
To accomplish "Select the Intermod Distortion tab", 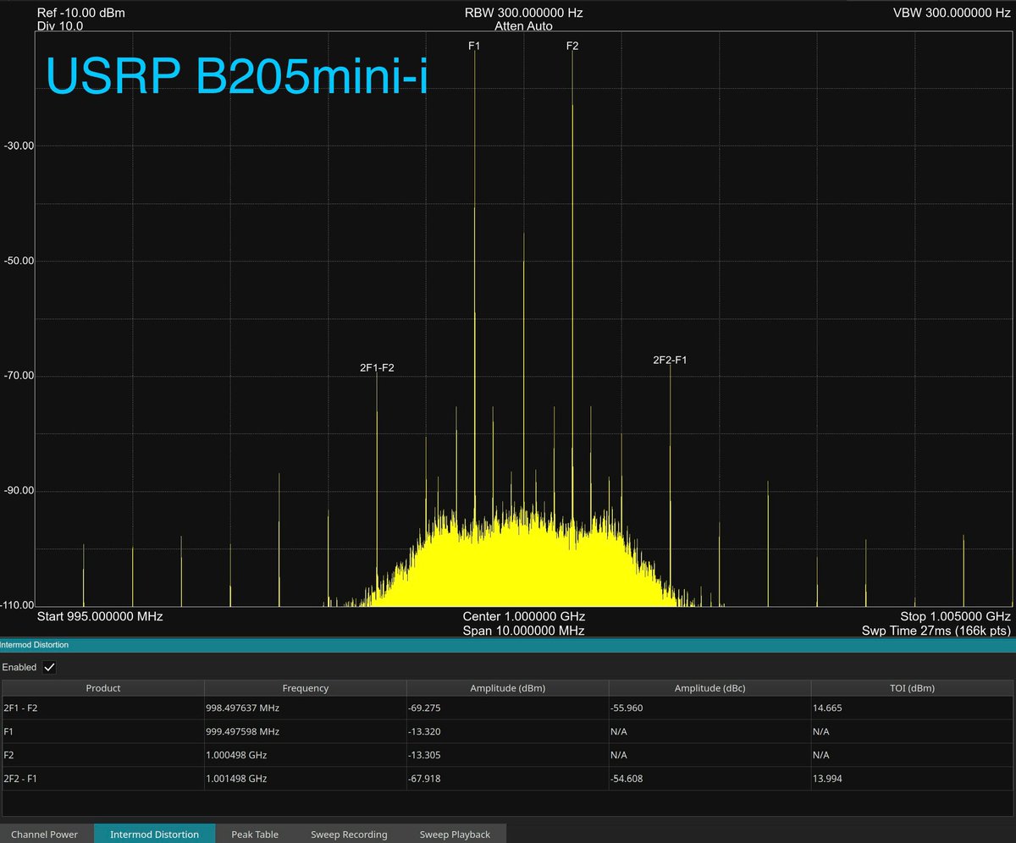I will (155, 834).
